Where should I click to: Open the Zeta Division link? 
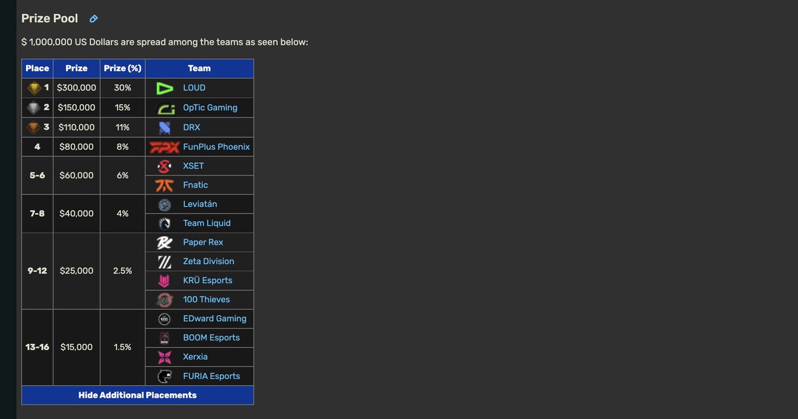tap(209, 261)
